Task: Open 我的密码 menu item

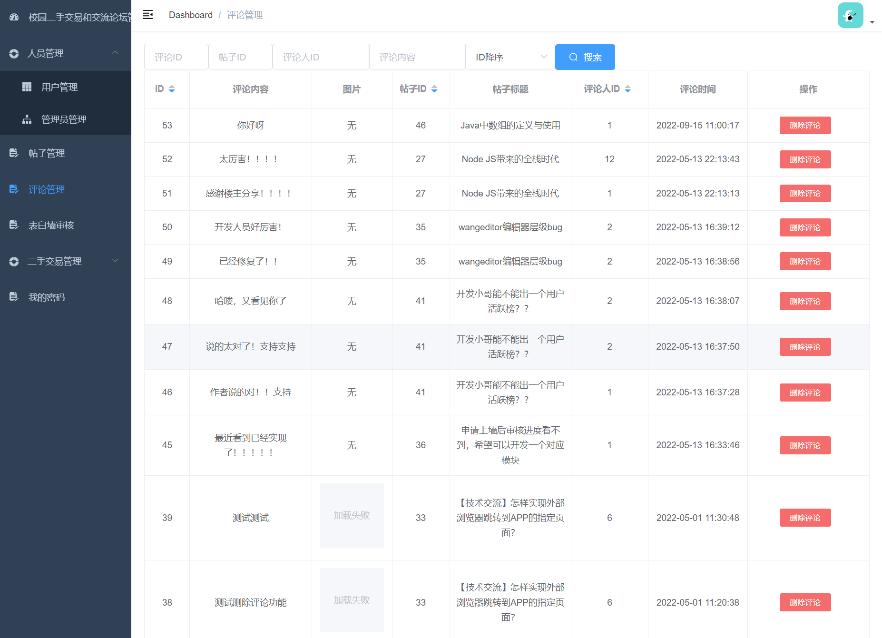Action: (66, 297)
